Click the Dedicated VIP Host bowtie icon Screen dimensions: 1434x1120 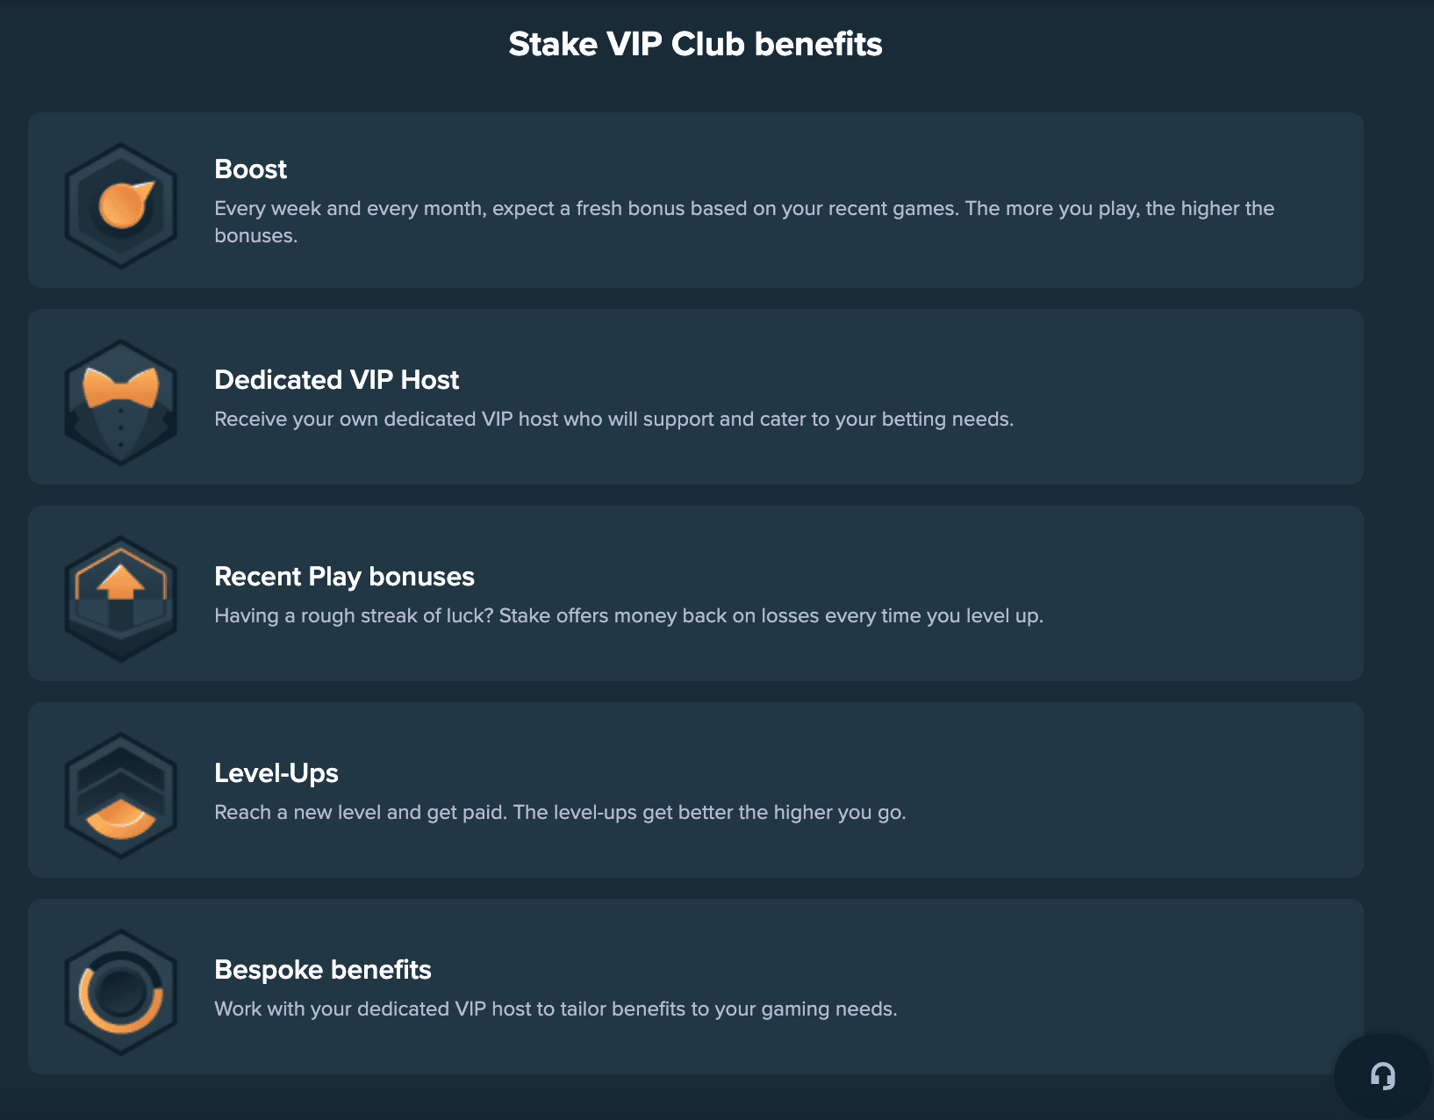pos(121,402)
